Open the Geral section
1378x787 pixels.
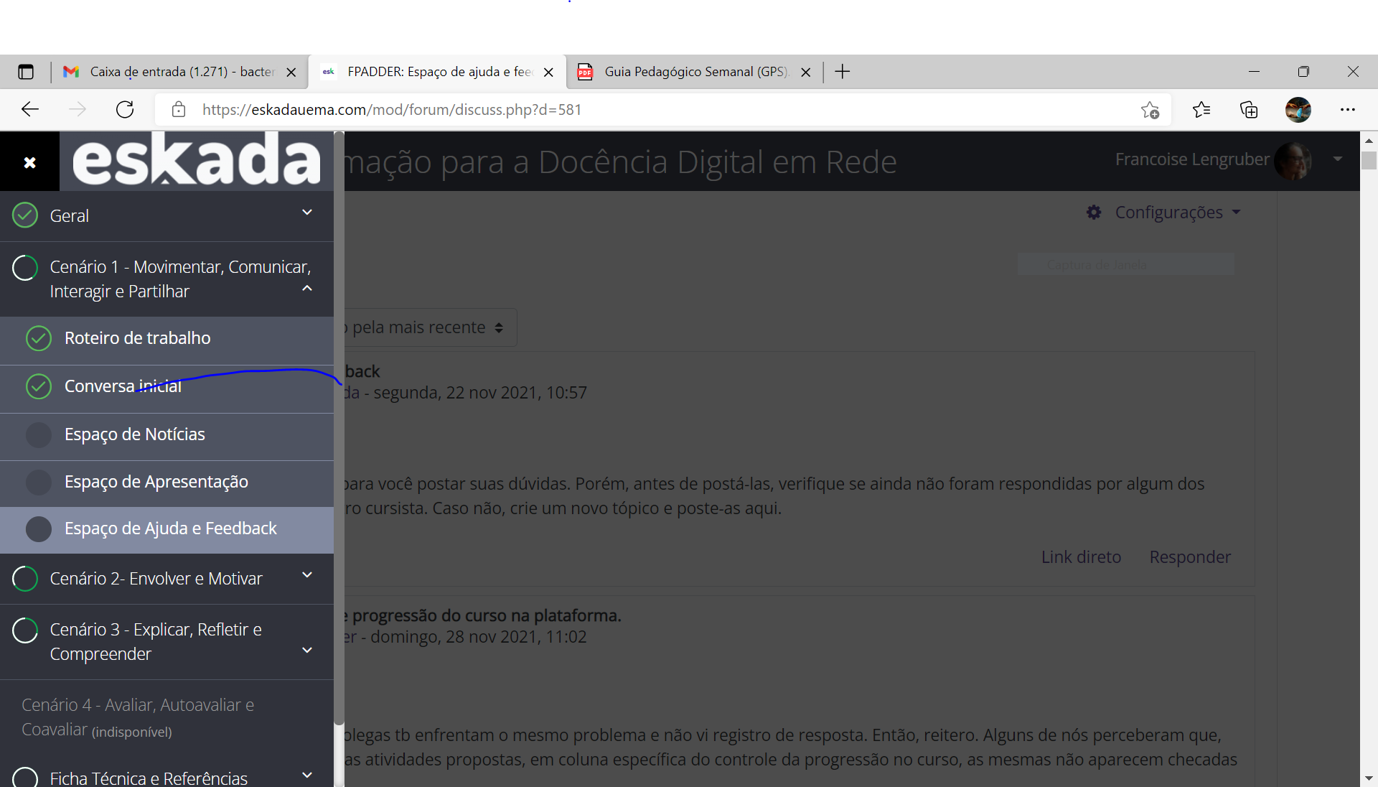(70, 216)
